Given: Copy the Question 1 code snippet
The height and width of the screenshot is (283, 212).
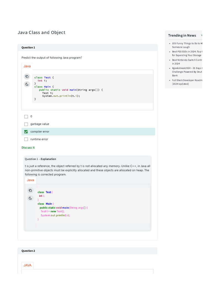Looking at the screenshot, I should [27, 77].
